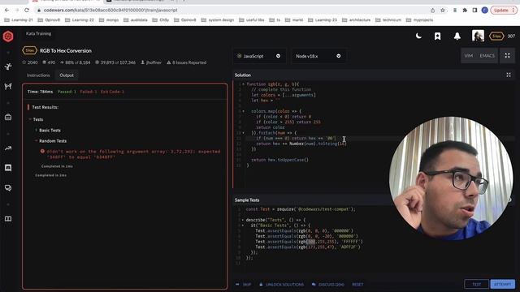Fold the forEach block in the editor
The height and width of the screenshot is (292, 520).
[x=244, y=133]
